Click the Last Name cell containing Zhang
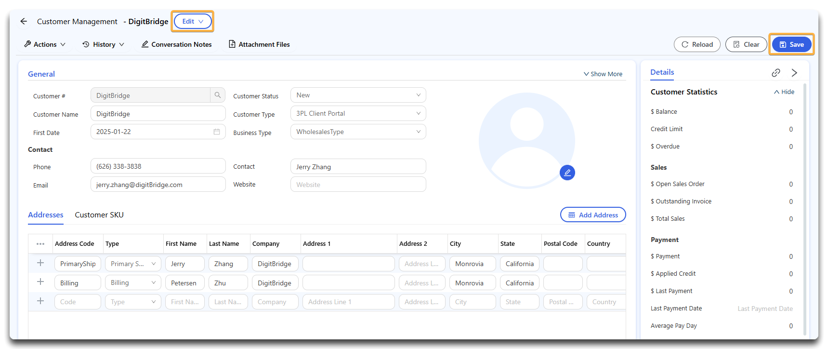The height and width of the screenshot is (349, 828). 228,264
